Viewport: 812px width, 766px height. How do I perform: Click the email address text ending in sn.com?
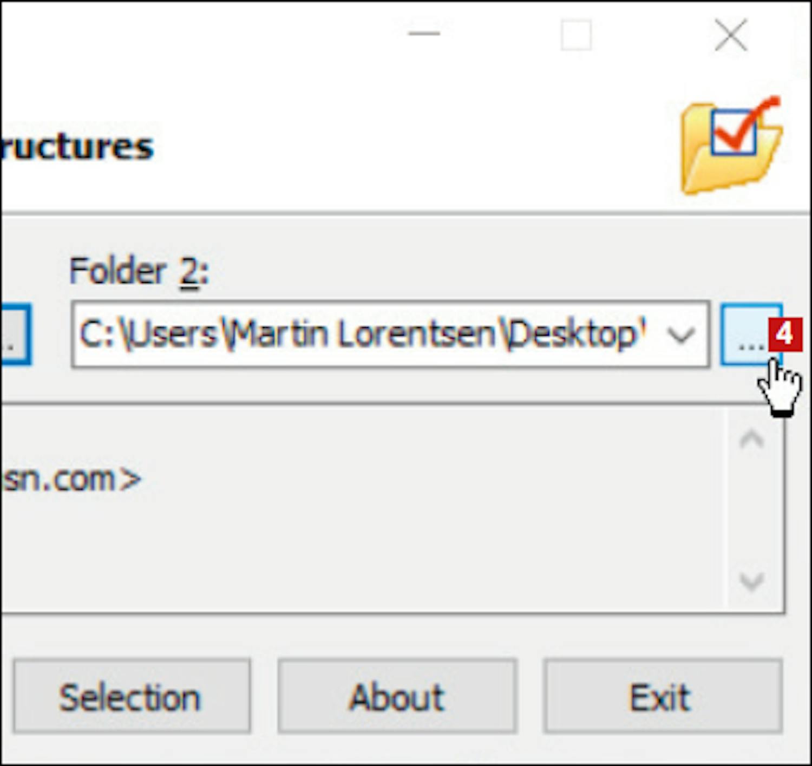click(70, 480)
